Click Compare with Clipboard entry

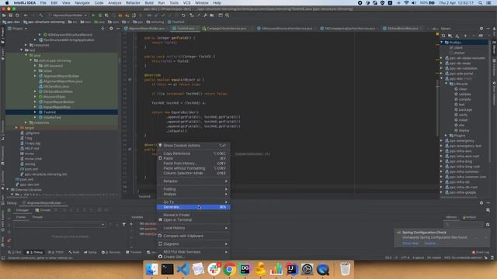tap(193, 236)
